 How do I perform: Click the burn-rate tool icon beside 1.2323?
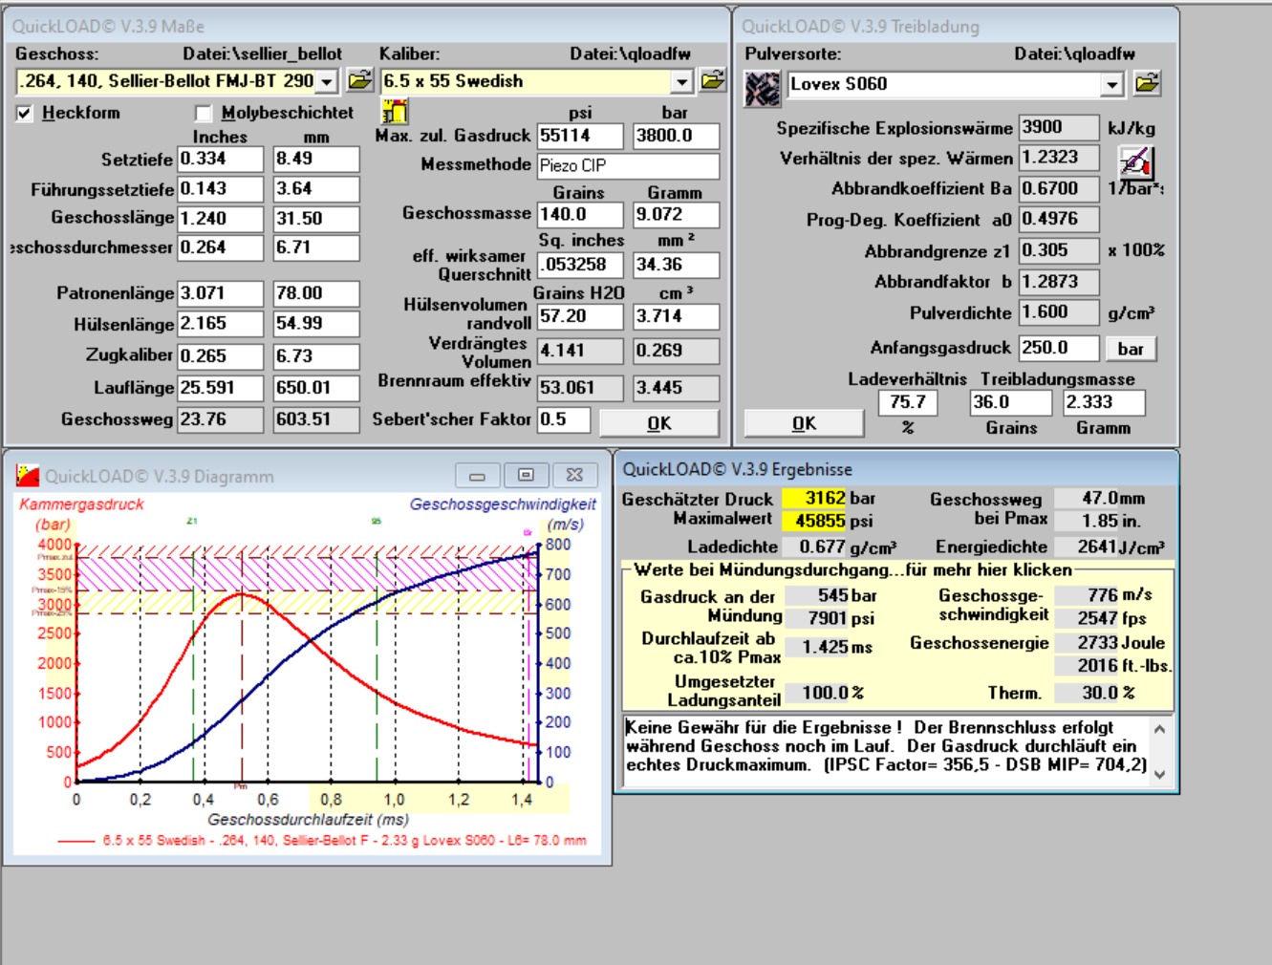pyautogui.click(x=1136, y=162)
